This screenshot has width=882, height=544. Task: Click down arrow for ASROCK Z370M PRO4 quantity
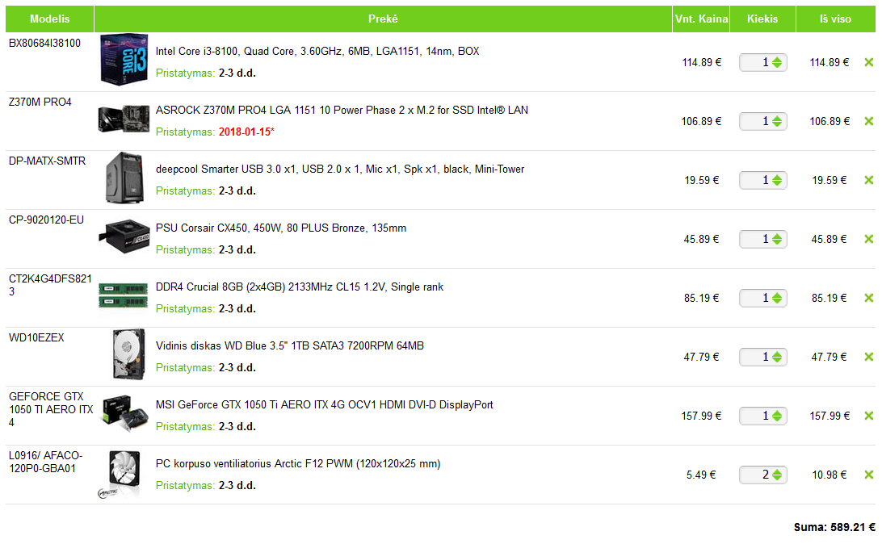coord(777,125)
